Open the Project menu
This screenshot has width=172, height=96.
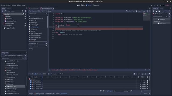(8, 5)
